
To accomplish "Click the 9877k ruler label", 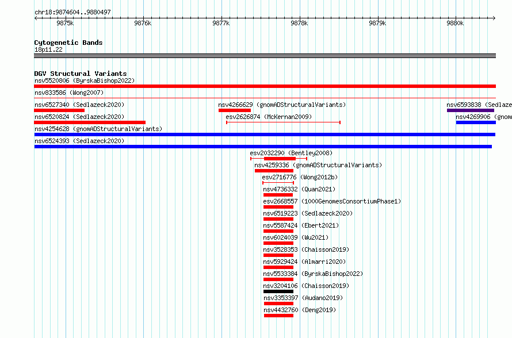I will (x=221, y=23).
